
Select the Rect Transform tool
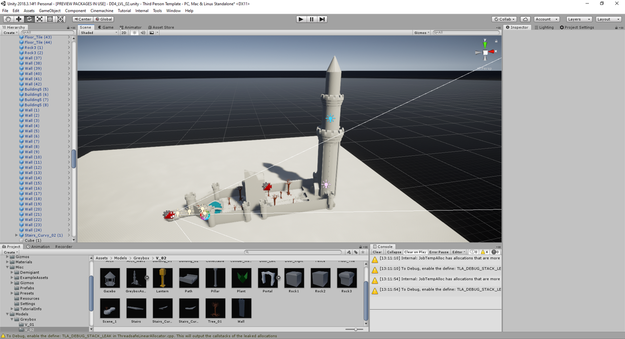[x=50, y=19]
